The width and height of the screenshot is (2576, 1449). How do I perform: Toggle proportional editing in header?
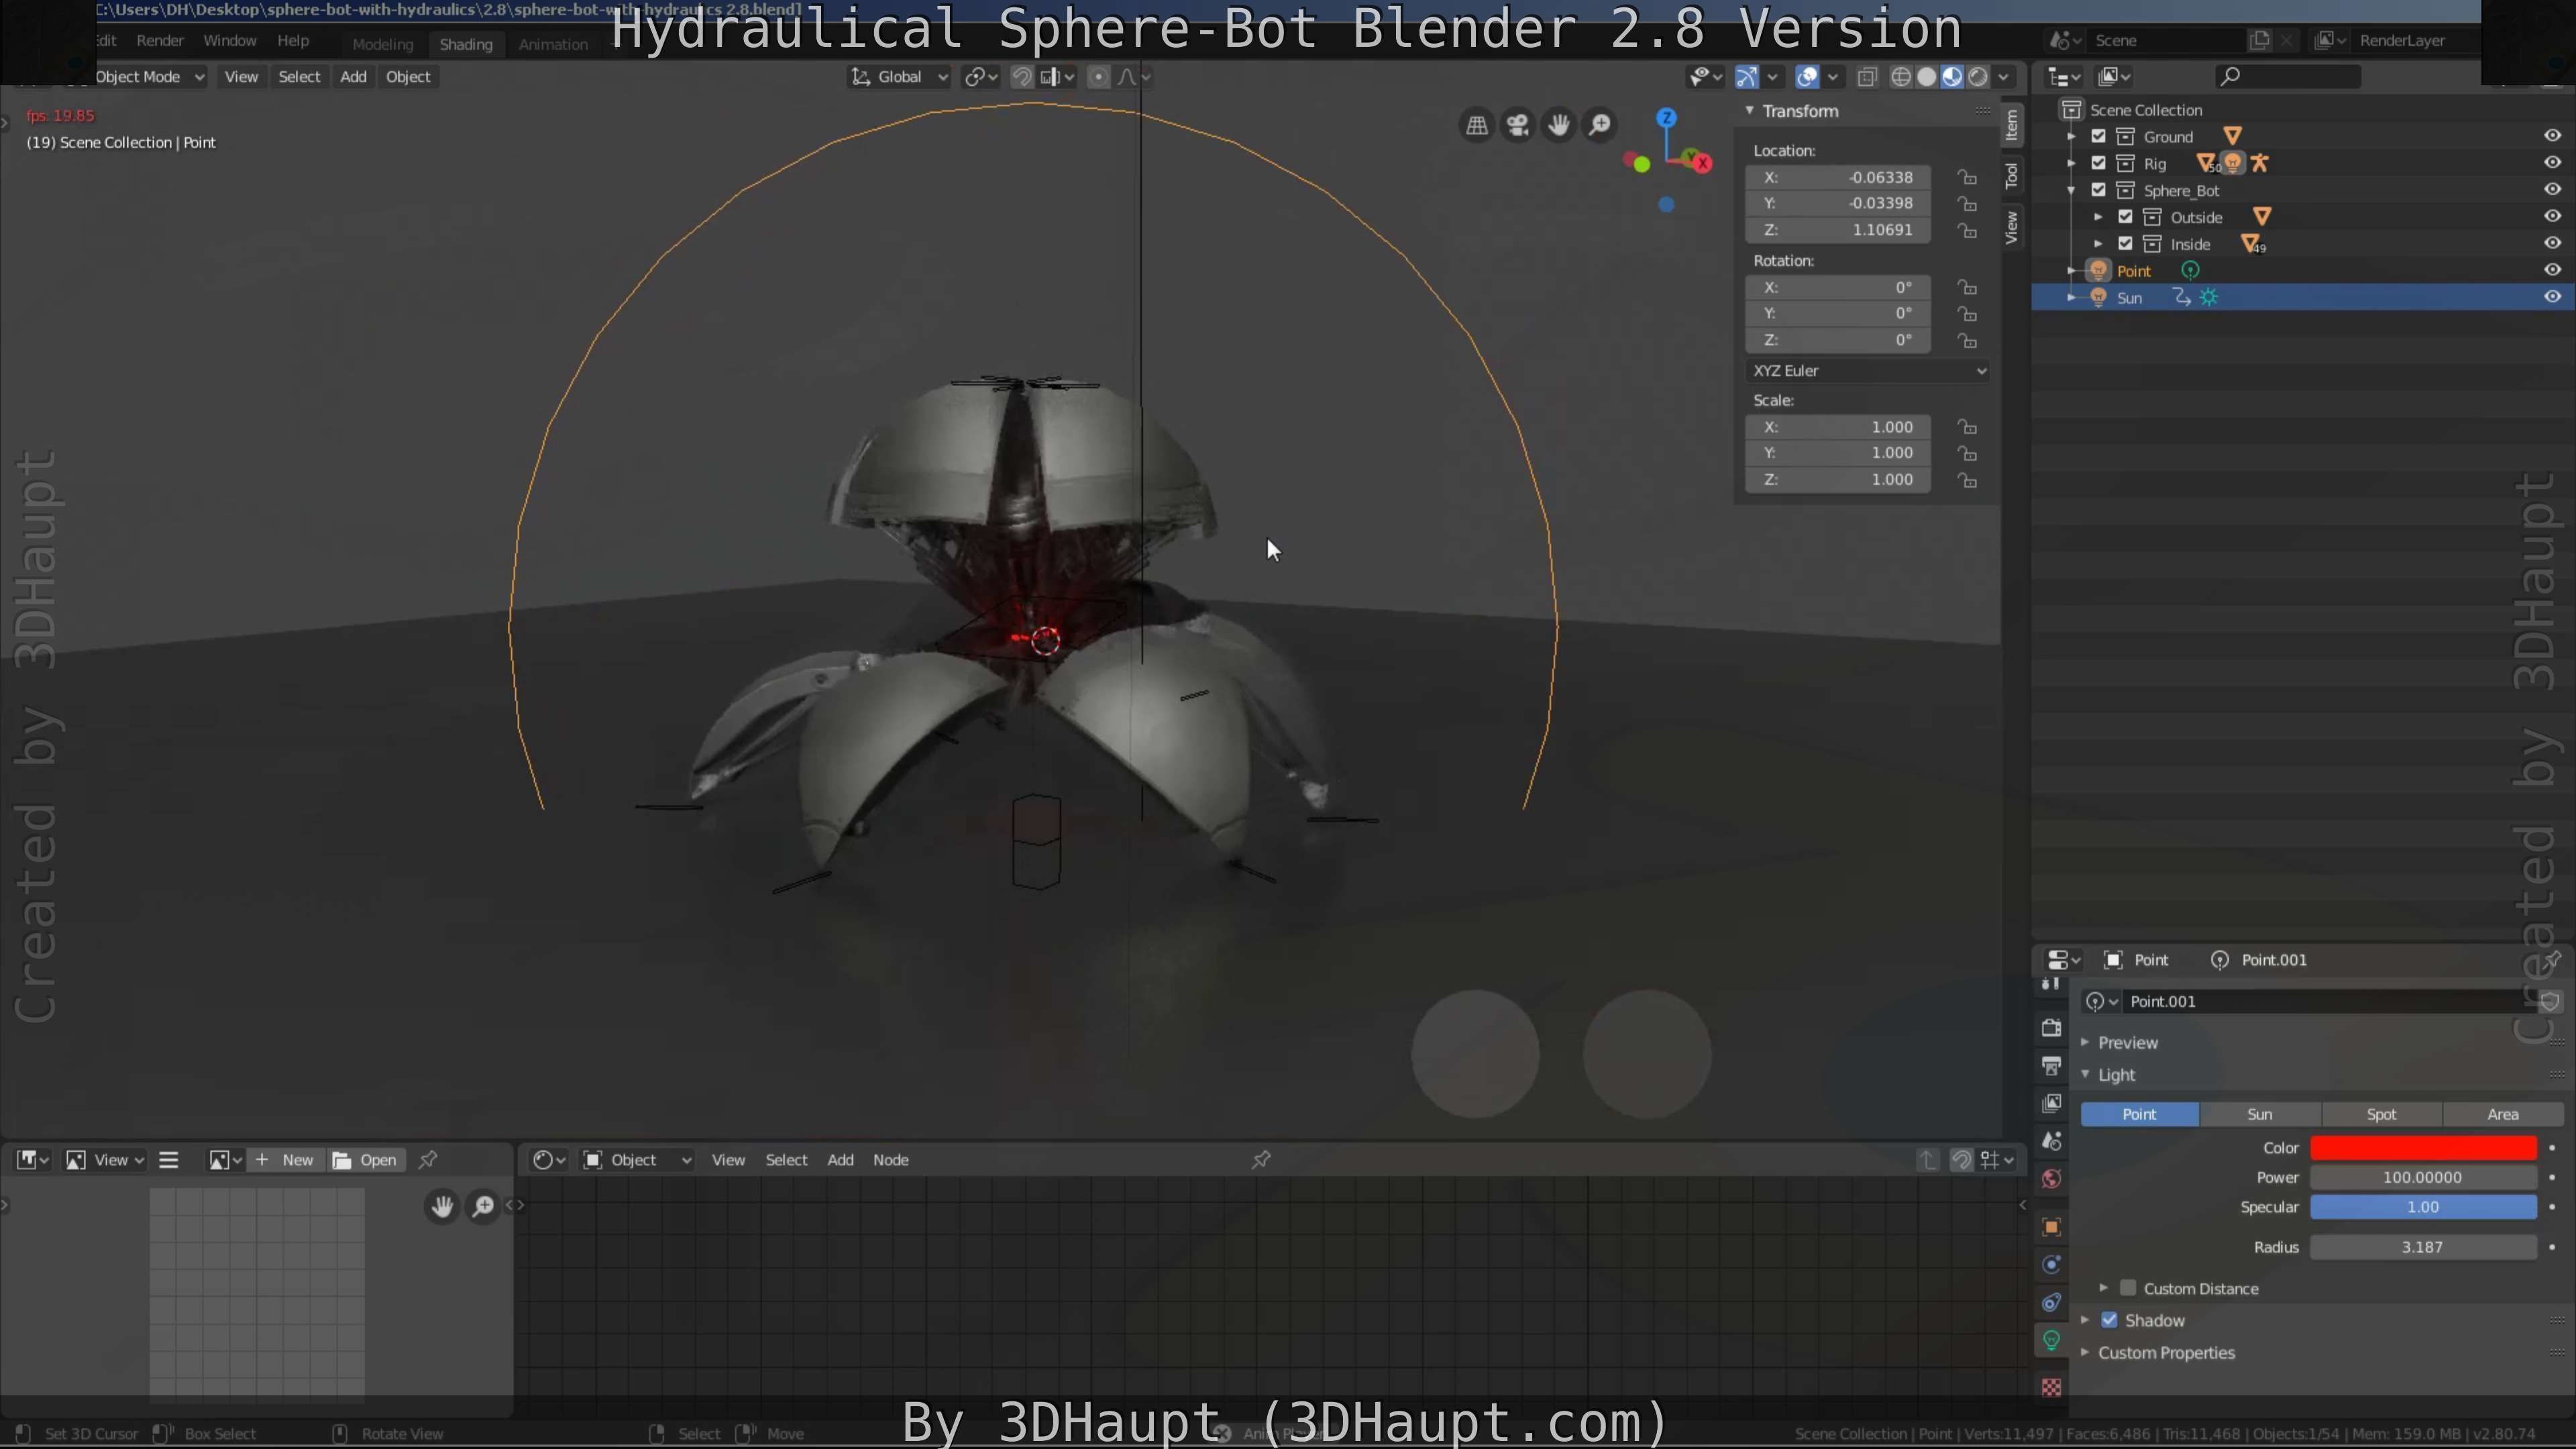click(1098, 77)
